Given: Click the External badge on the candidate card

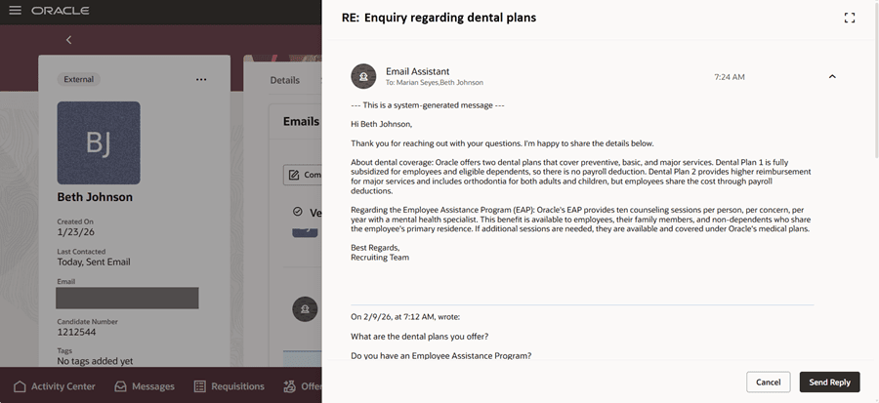Looking at the screenshot, I should [x=78, y=79].
